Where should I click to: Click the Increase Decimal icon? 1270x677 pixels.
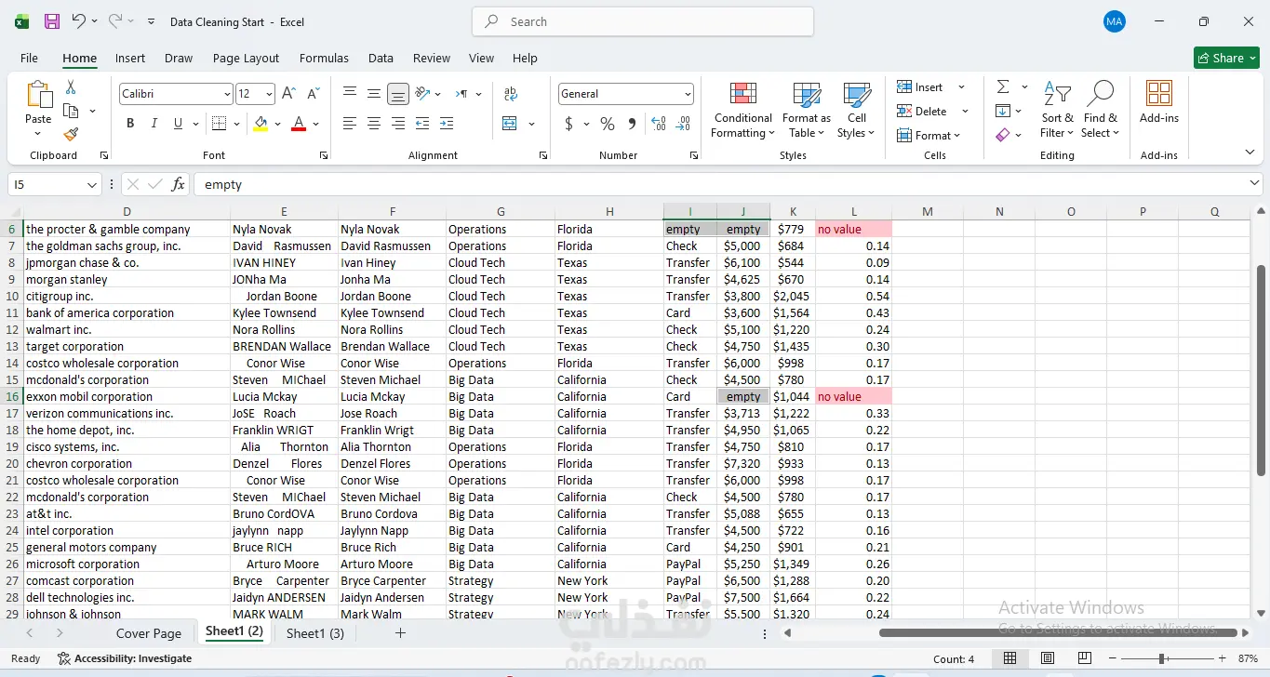pos(659,124)
